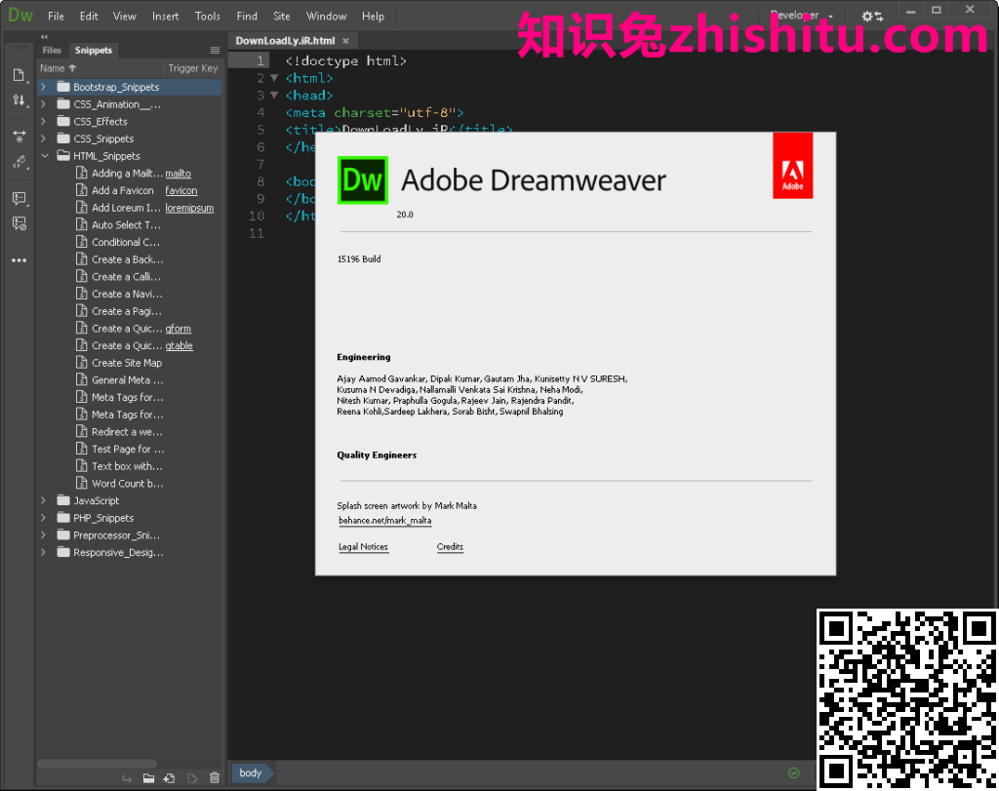Viewport: 999px width, 791px height.
Task: Click the red Adobe logo in the dialog
Action: coord(792,166)
